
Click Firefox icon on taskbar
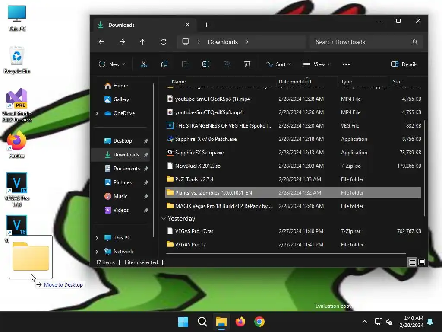[240, 322]
